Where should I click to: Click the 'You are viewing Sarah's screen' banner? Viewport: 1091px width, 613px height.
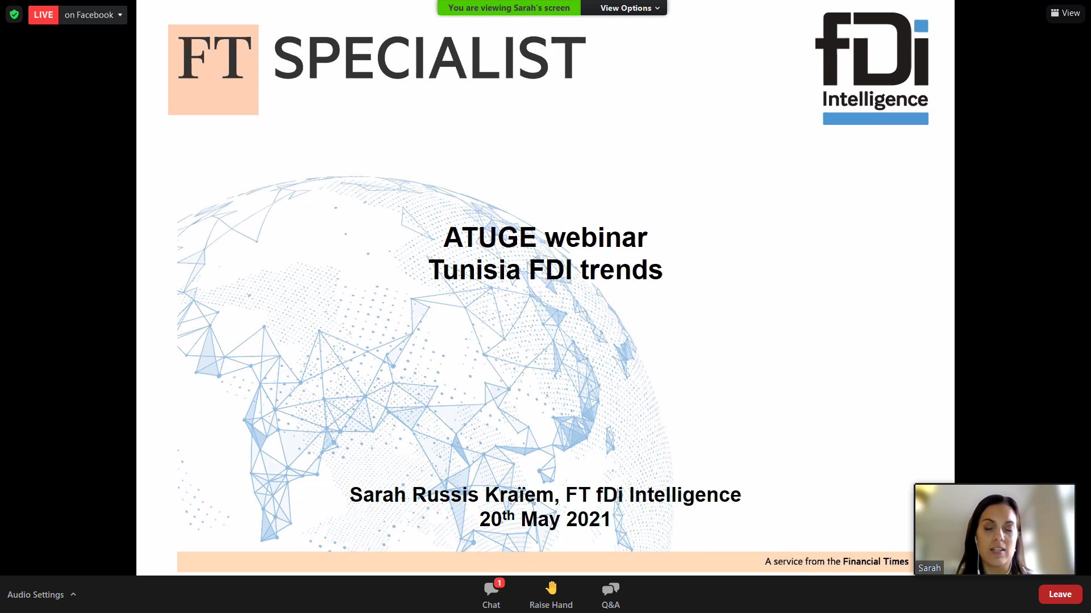point(509,8)
